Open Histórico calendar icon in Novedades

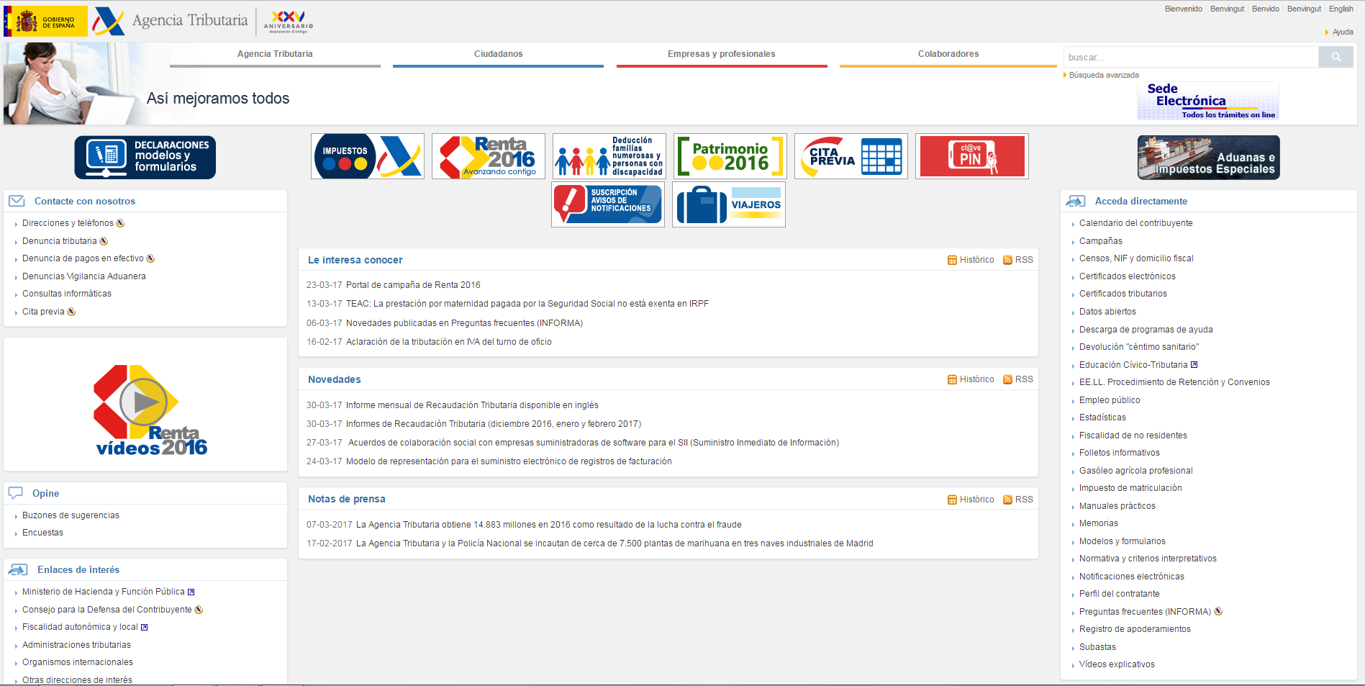point(952,379)
